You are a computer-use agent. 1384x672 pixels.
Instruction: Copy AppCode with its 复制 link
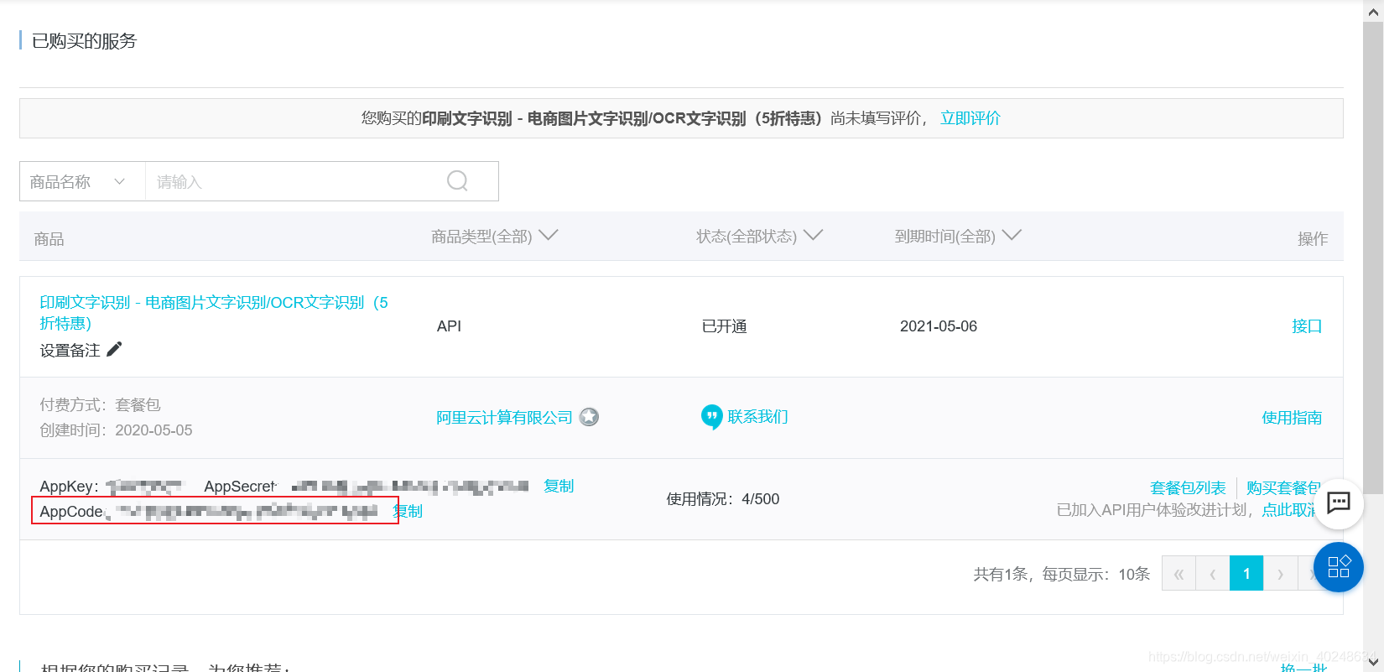(x=408, y=511)
